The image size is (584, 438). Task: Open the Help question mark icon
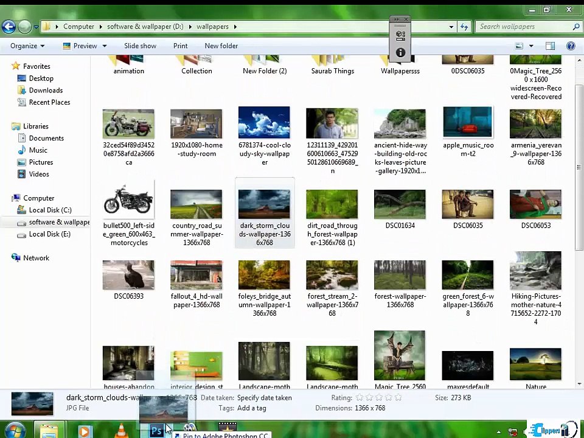[x=571, y=46]
